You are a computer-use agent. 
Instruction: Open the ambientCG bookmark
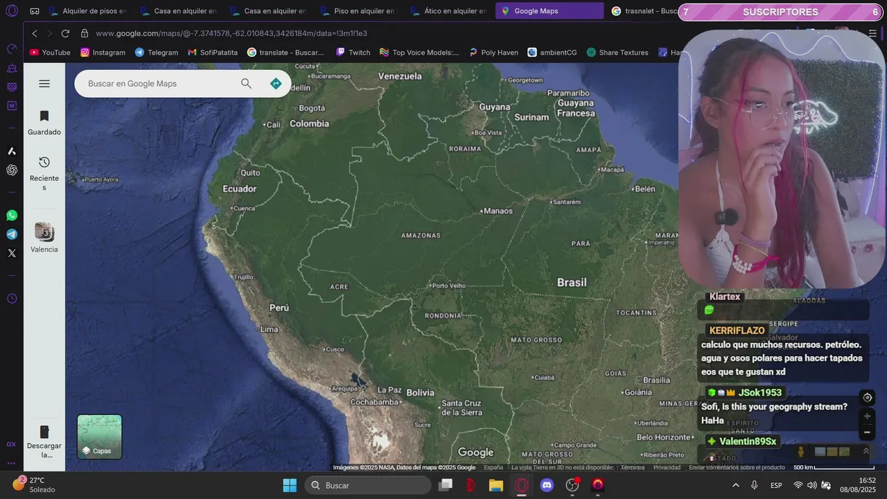(x=552, y=53)
